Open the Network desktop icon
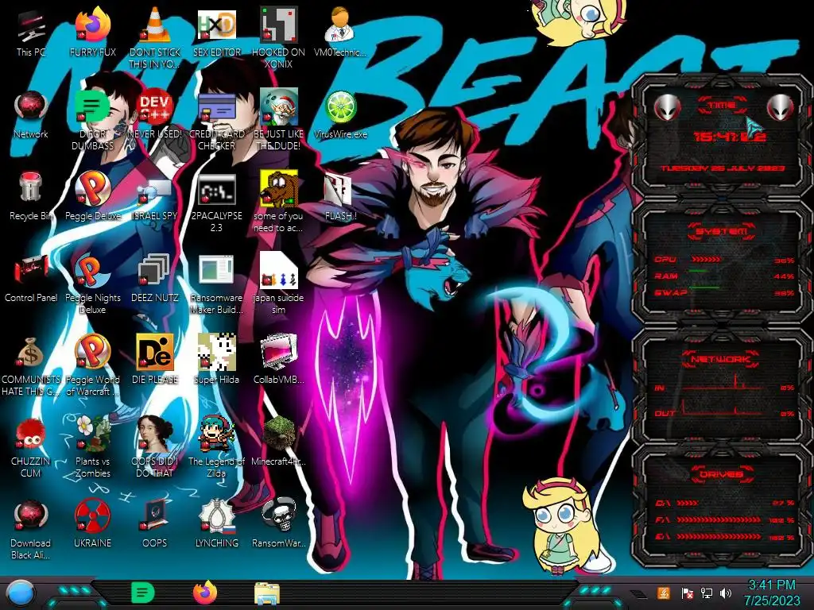The image size is (814, 610). click(x=31, y=114)
